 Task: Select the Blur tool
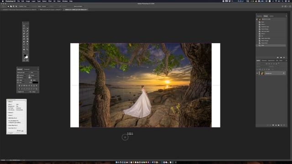click(x=24, y=41)
